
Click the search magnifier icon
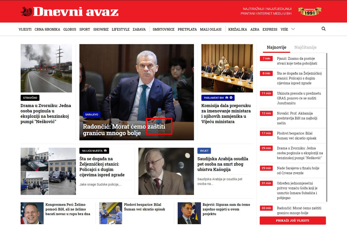pos(323,29)
